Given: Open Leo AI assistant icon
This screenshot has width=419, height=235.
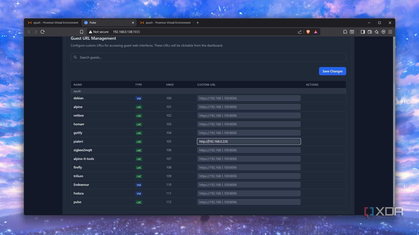Looking at the screenshot, I should (377, 32).
